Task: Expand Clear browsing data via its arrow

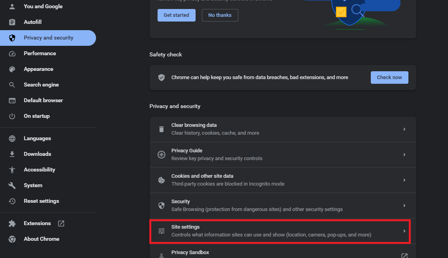Action: point(404,129)
